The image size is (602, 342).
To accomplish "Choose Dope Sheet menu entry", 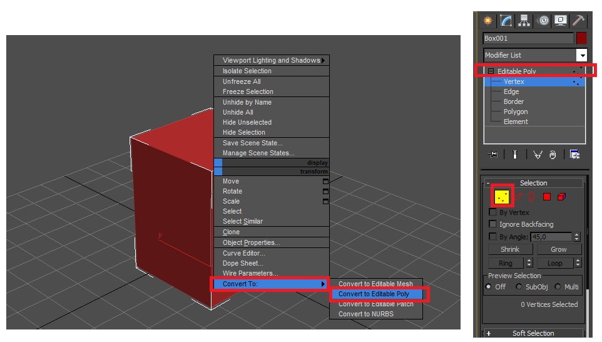I will tap(272, 263).
